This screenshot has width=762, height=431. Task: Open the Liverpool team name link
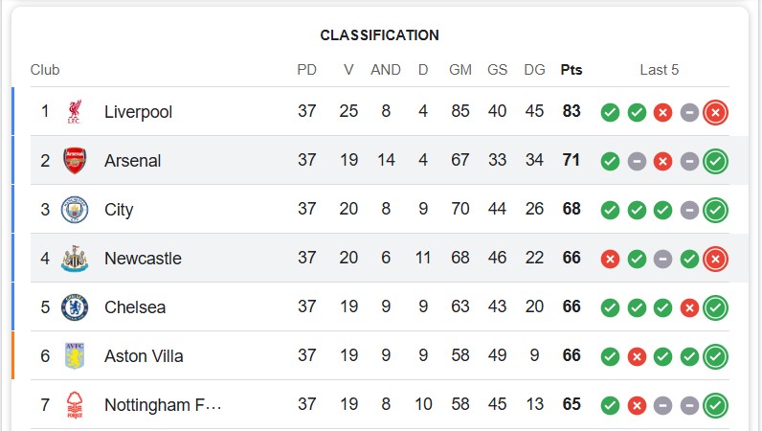tap(138, 112)
